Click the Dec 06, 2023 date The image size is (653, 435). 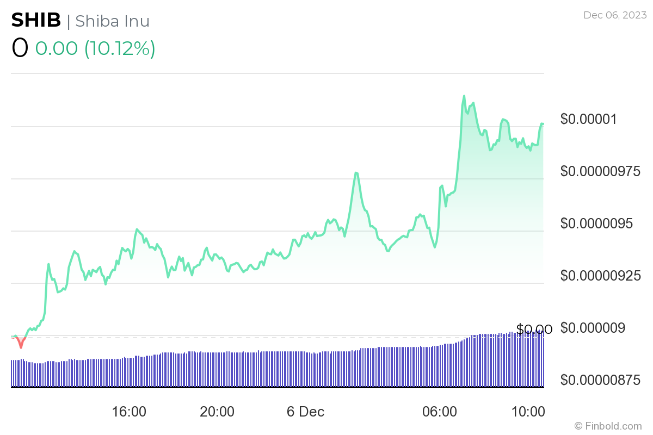[x=615, y=15]
